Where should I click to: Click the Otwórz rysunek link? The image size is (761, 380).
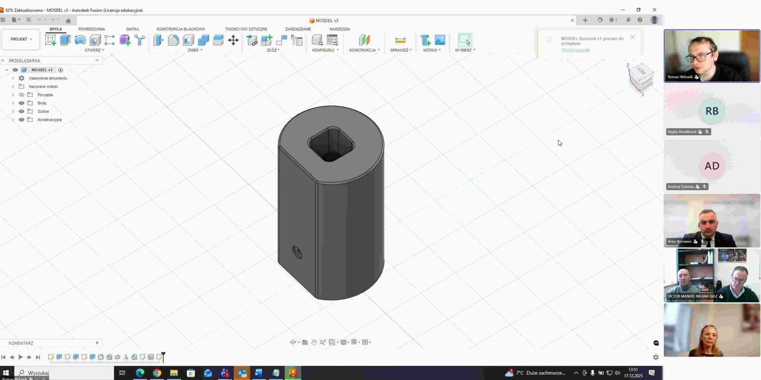pos(575,50)
